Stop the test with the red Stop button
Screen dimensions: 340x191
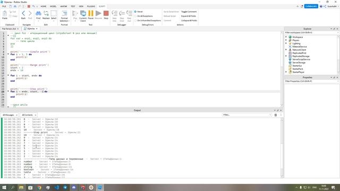(x=106, y=13)
